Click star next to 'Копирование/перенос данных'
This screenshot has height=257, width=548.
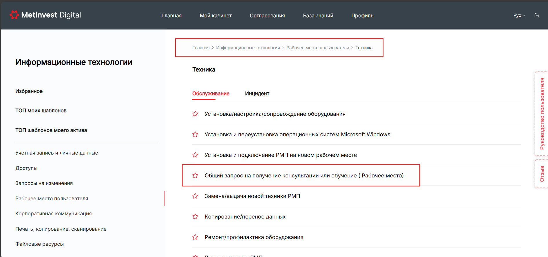point(195,217)
